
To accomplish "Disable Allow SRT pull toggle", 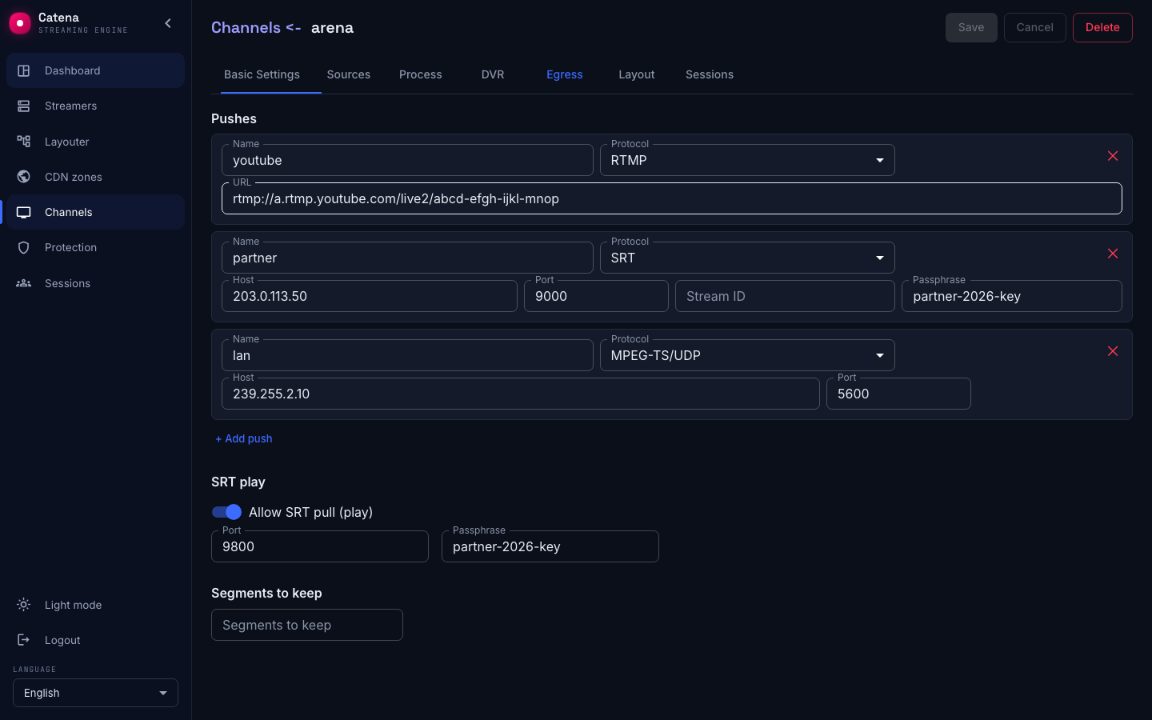I will click(226, 512).
